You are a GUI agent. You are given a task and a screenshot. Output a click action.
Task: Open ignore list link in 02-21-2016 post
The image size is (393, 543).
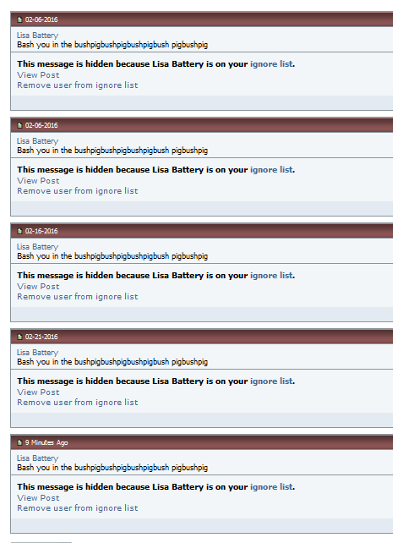[271, 381]
